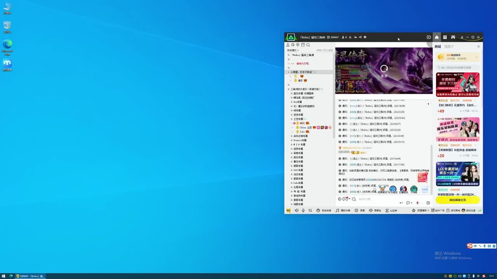This screenshot has width=497, height=279.
Task: Switch to the 找搭子 tab
Action: click(449, 46)
